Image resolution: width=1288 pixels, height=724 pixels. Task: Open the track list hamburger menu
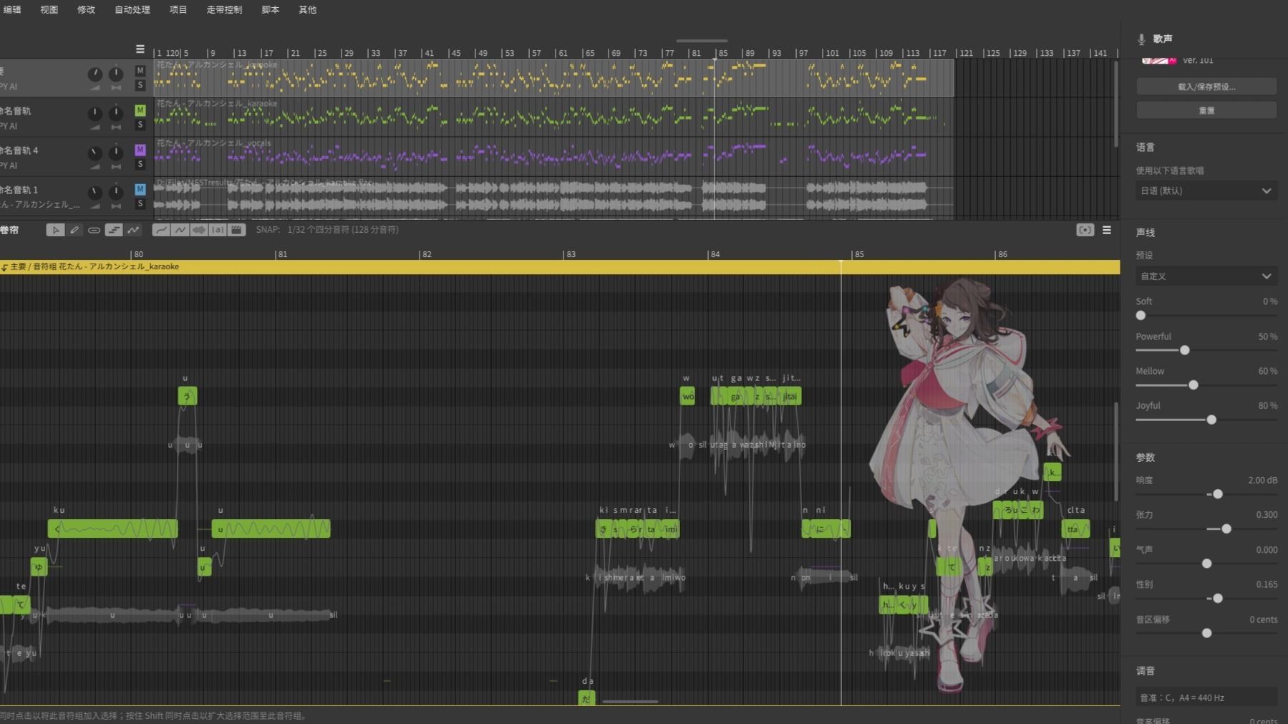click(x=140, y=49)
